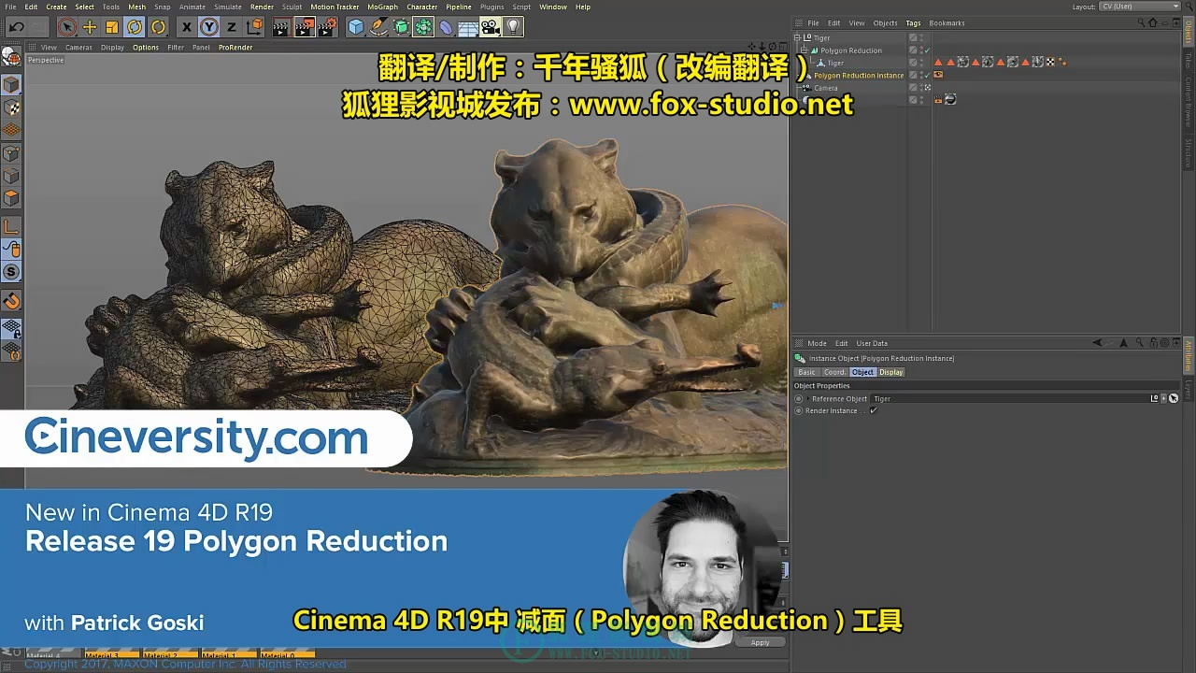The height and width of the screenshot is (673, 1196).
Task: Open the Tags menu in Object Manager
Action: pos(913,23)
